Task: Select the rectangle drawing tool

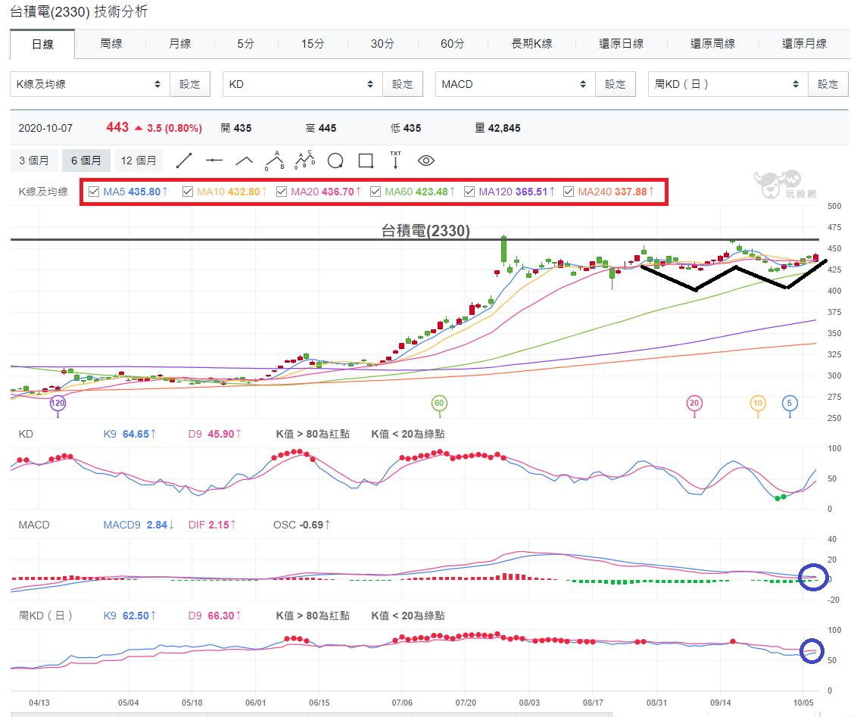Action: 366,161
